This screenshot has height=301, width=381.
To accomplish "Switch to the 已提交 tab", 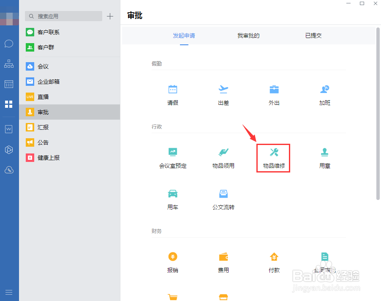I will [313, 36].
